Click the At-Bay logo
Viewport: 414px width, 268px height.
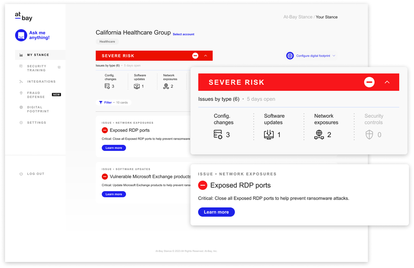pyautogui.click(x=23, y=16)
